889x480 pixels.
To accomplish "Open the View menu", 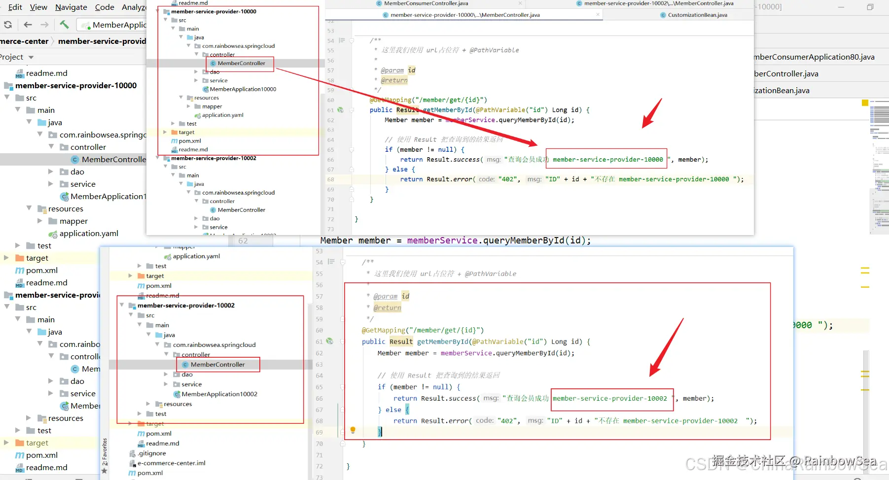I will click(x=38, y=7).
